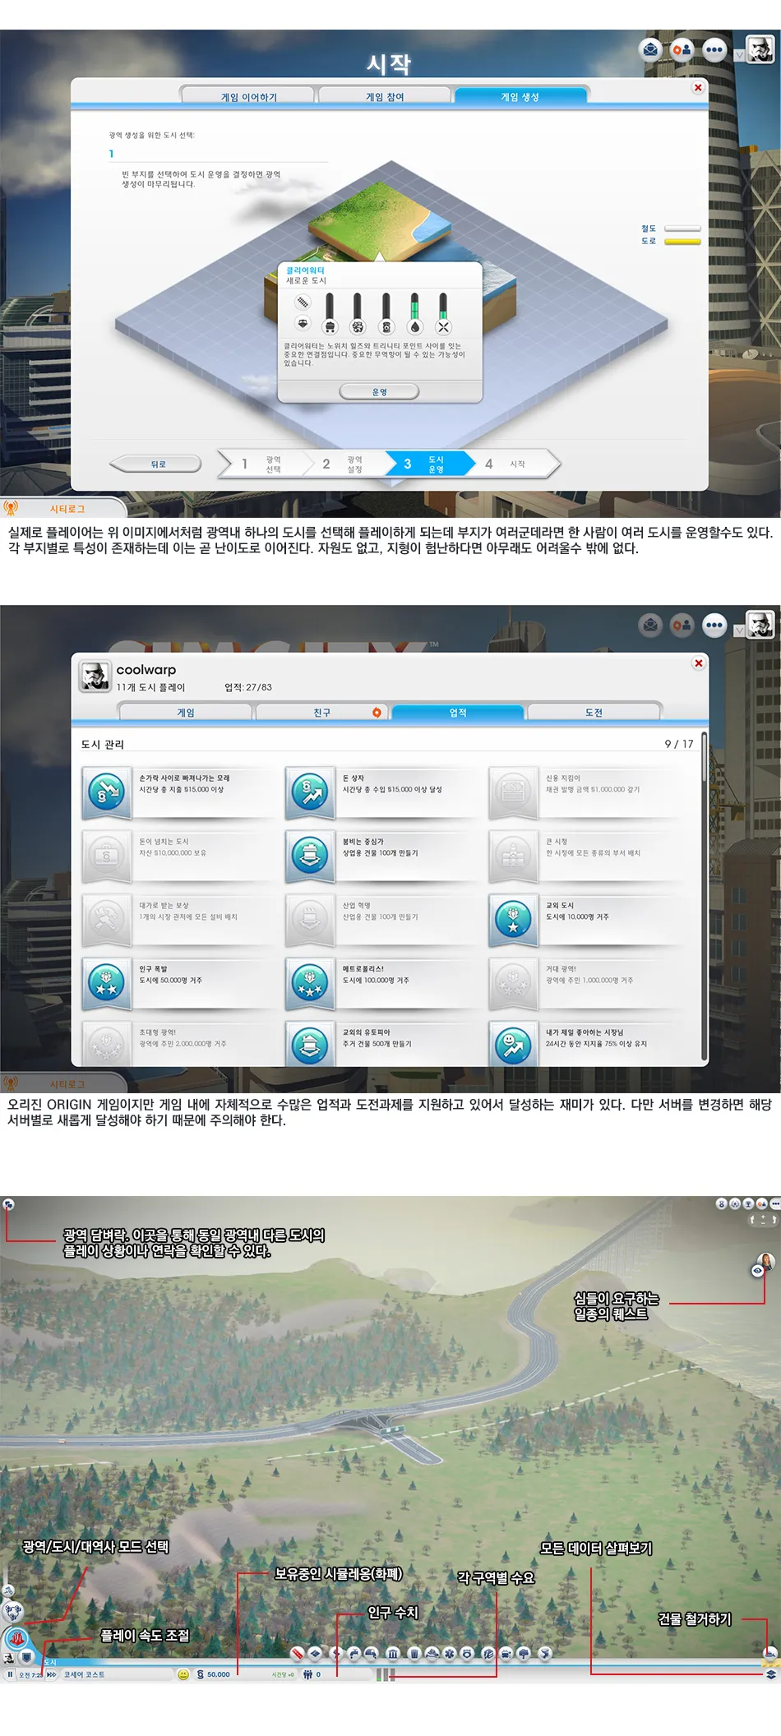The width and height of the screenshot is (781, 1736).
Task: Open the 인구 폭발 achievement icon
Action: click(107, 983)
